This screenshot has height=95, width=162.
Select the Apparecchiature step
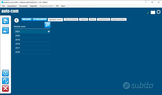pyautogui.click(x=119, y=19)
